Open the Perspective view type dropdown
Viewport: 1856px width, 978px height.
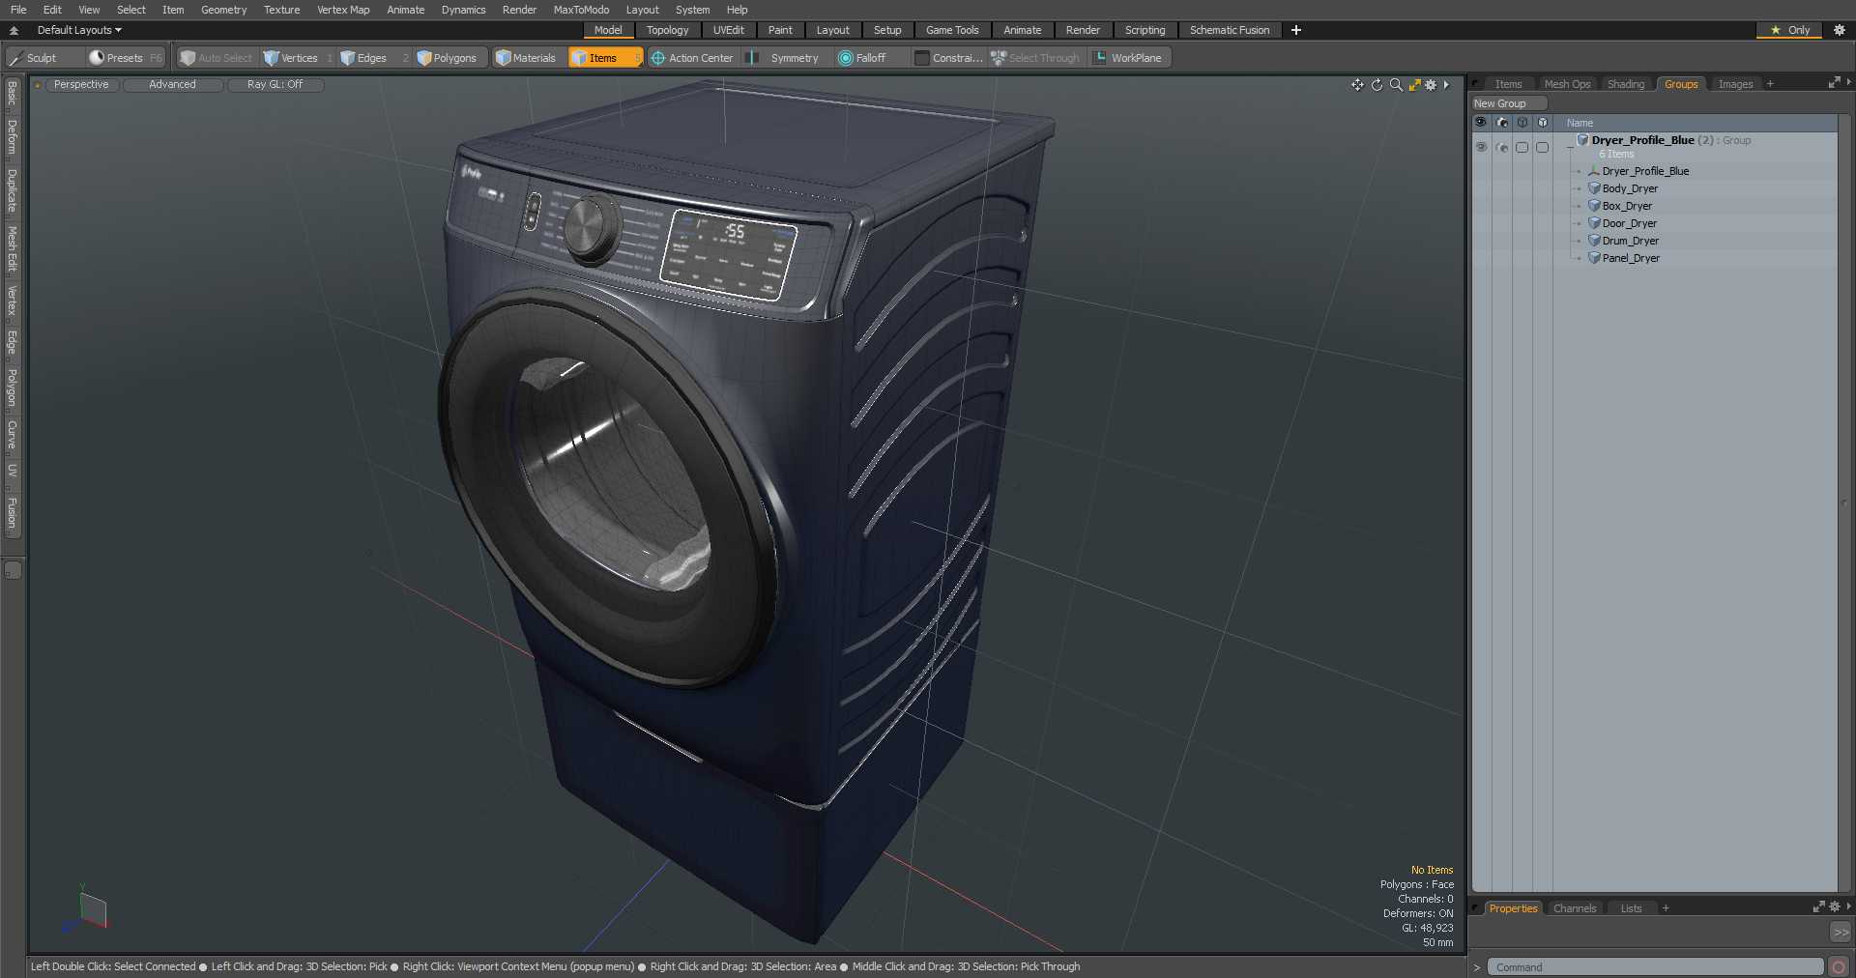pos(81,85)
